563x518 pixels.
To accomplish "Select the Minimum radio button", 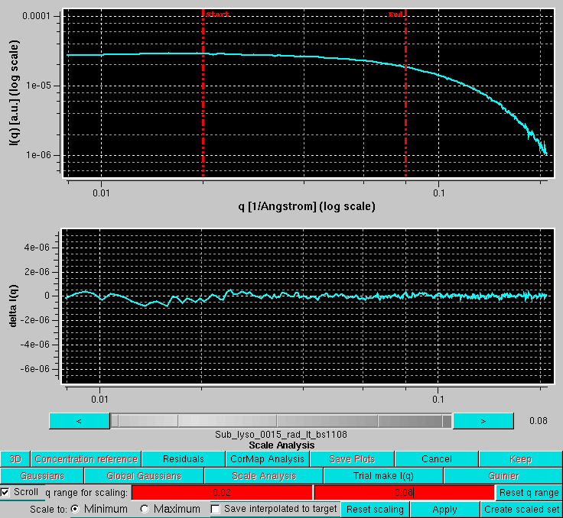I will (x=75, y=509).
